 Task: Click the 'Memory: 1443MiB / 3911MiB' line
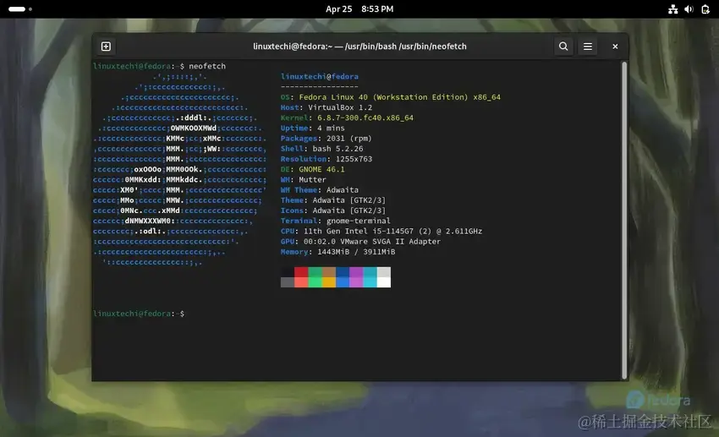[338, 252]
